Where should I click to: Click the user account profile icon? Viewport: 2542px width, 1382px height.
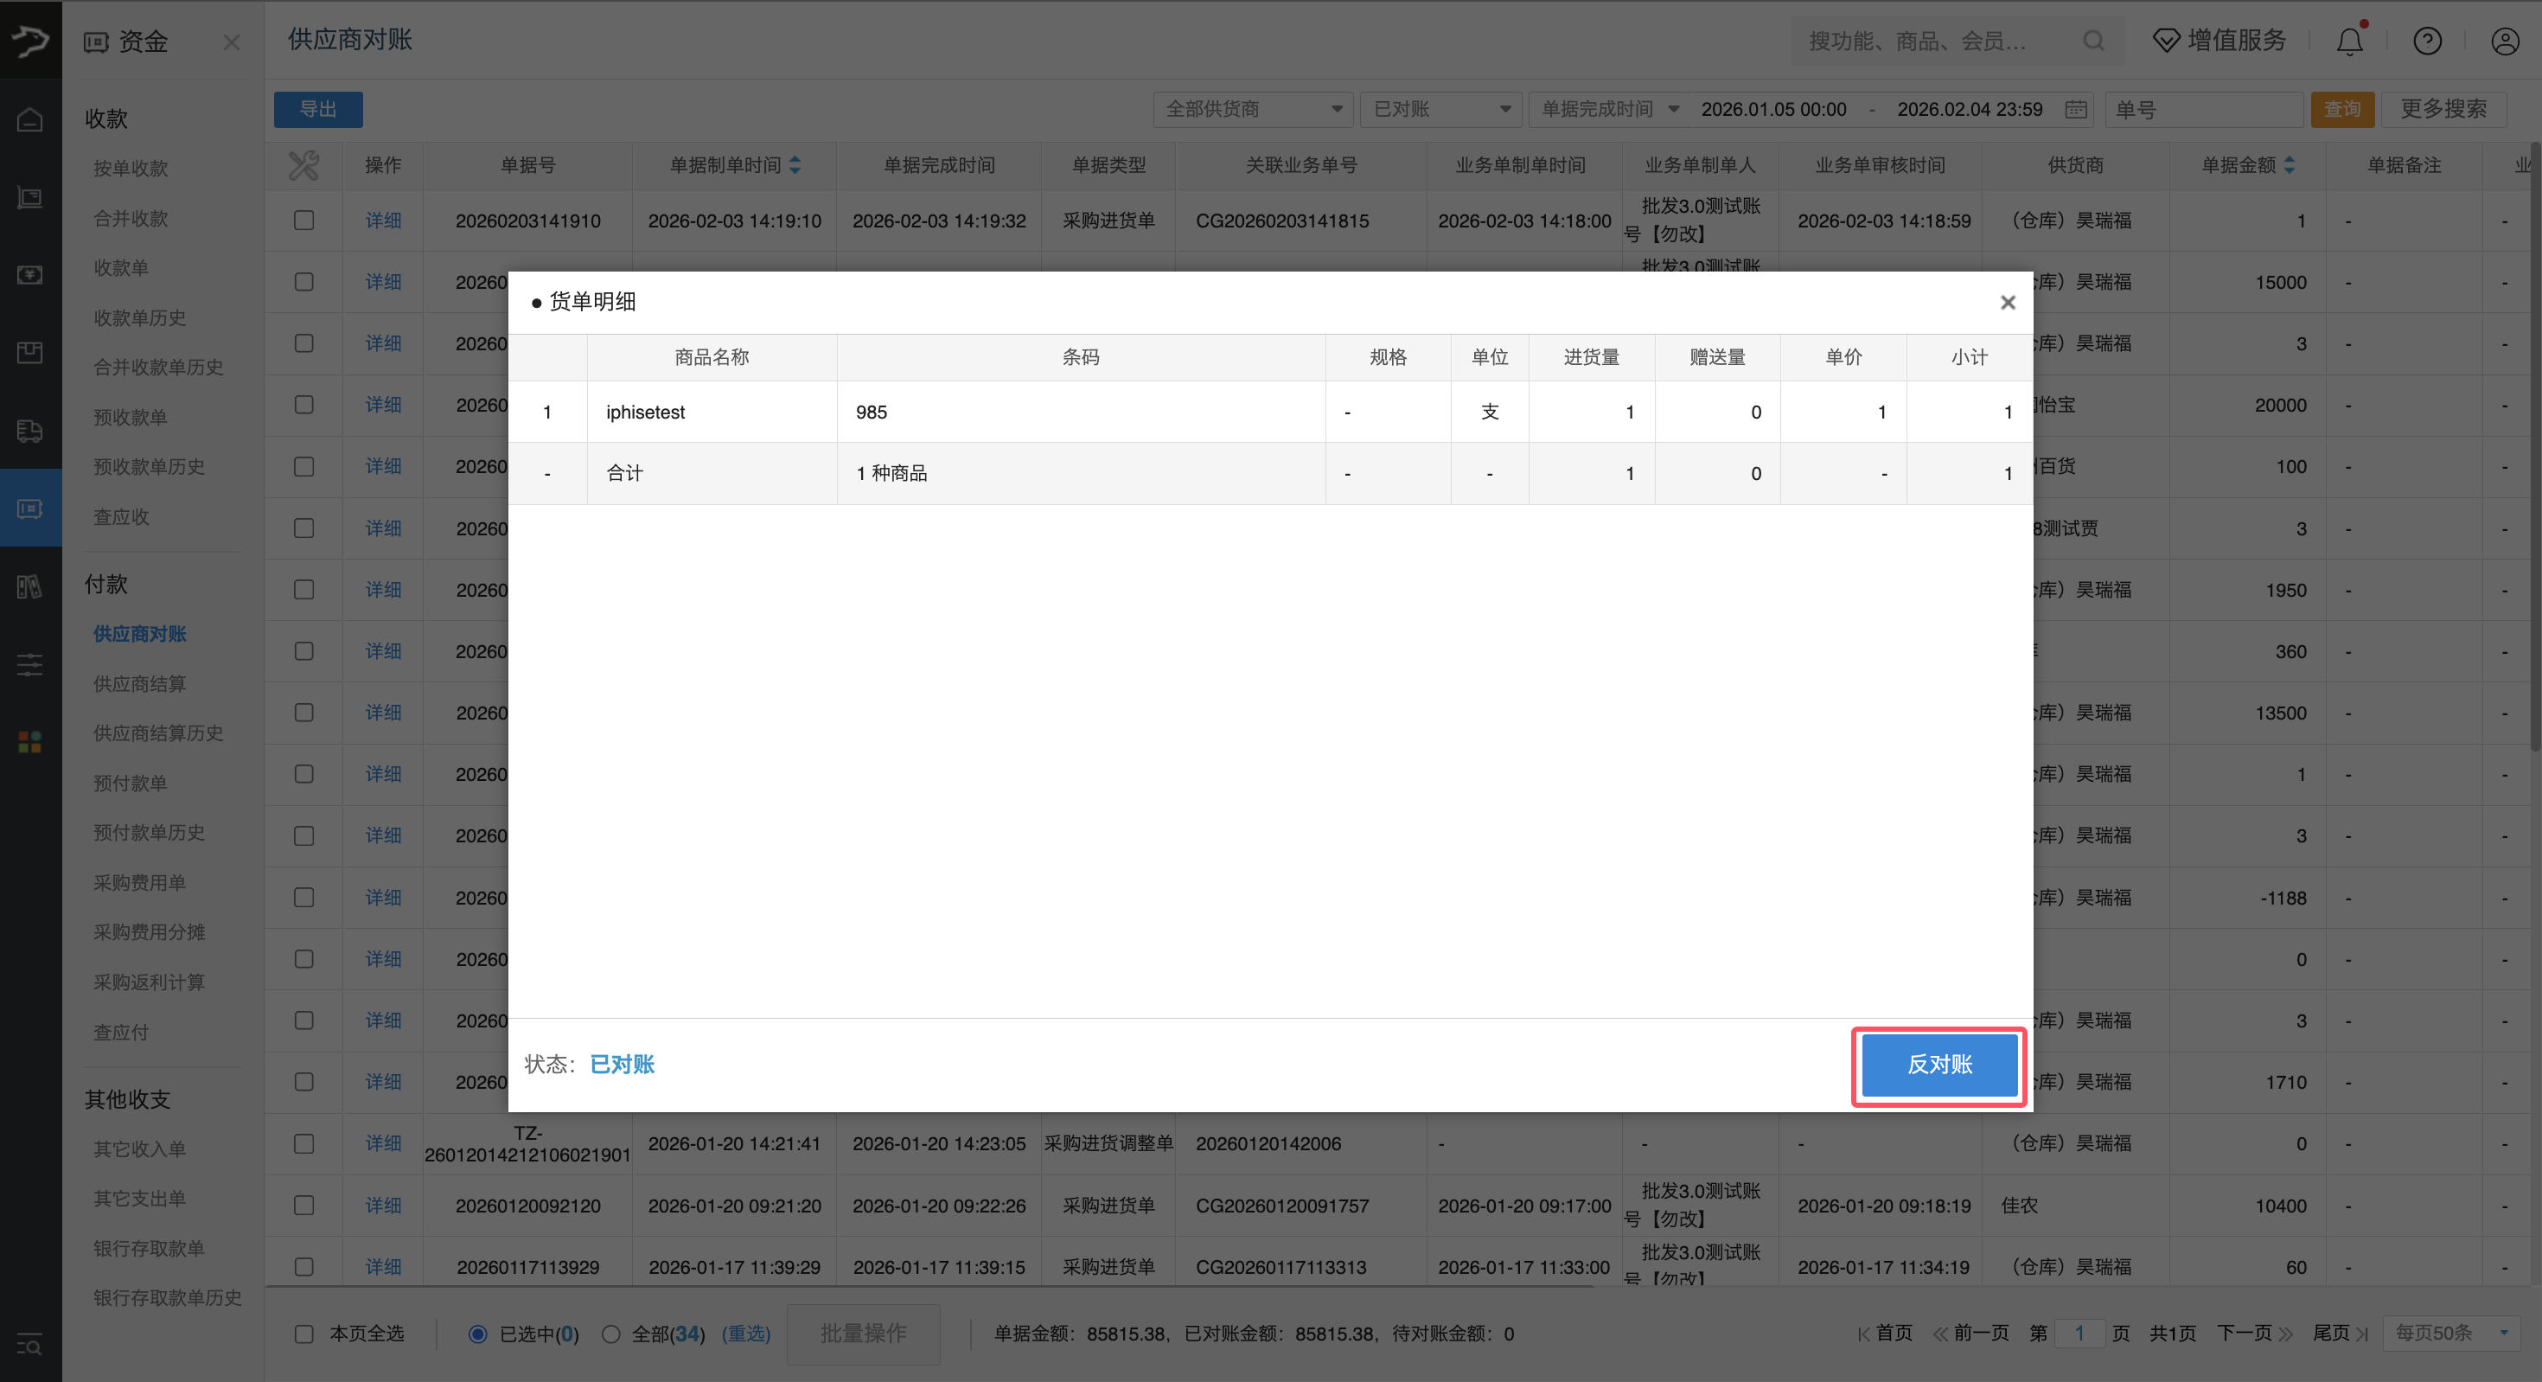2505,42
